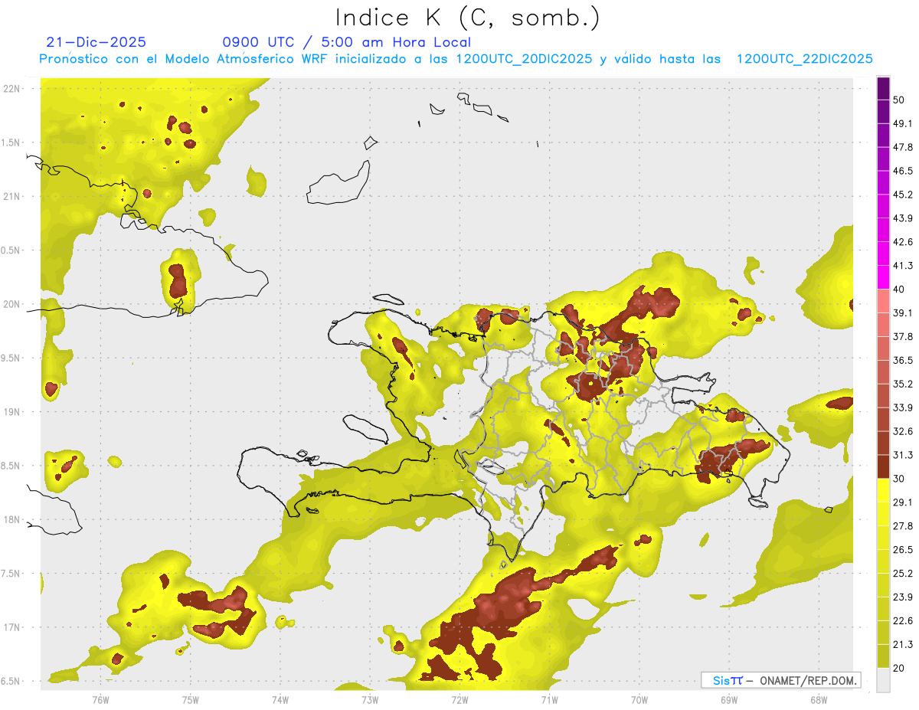Viewport: 919px width, 710px height.
Task: Click the colorbar value 25.2
Action: [903, 573]
